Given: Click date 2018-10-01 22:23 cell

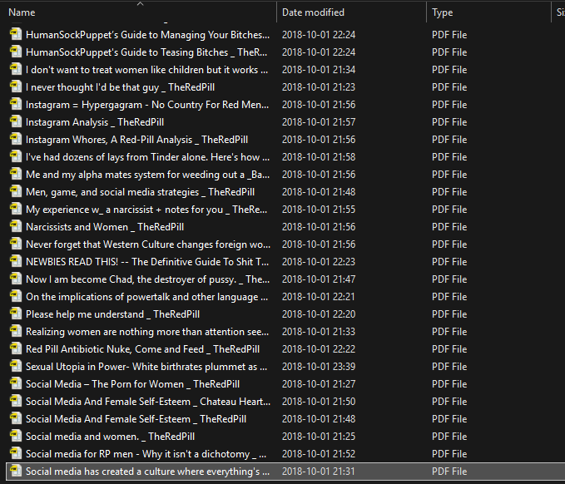Looking at the screenshot, I should (319, 262).
